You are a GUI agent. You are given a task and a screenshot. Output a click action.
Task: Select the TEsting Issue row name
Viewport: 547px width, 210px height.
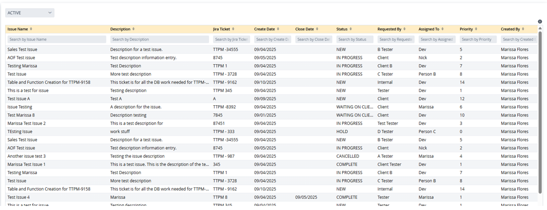20,131
